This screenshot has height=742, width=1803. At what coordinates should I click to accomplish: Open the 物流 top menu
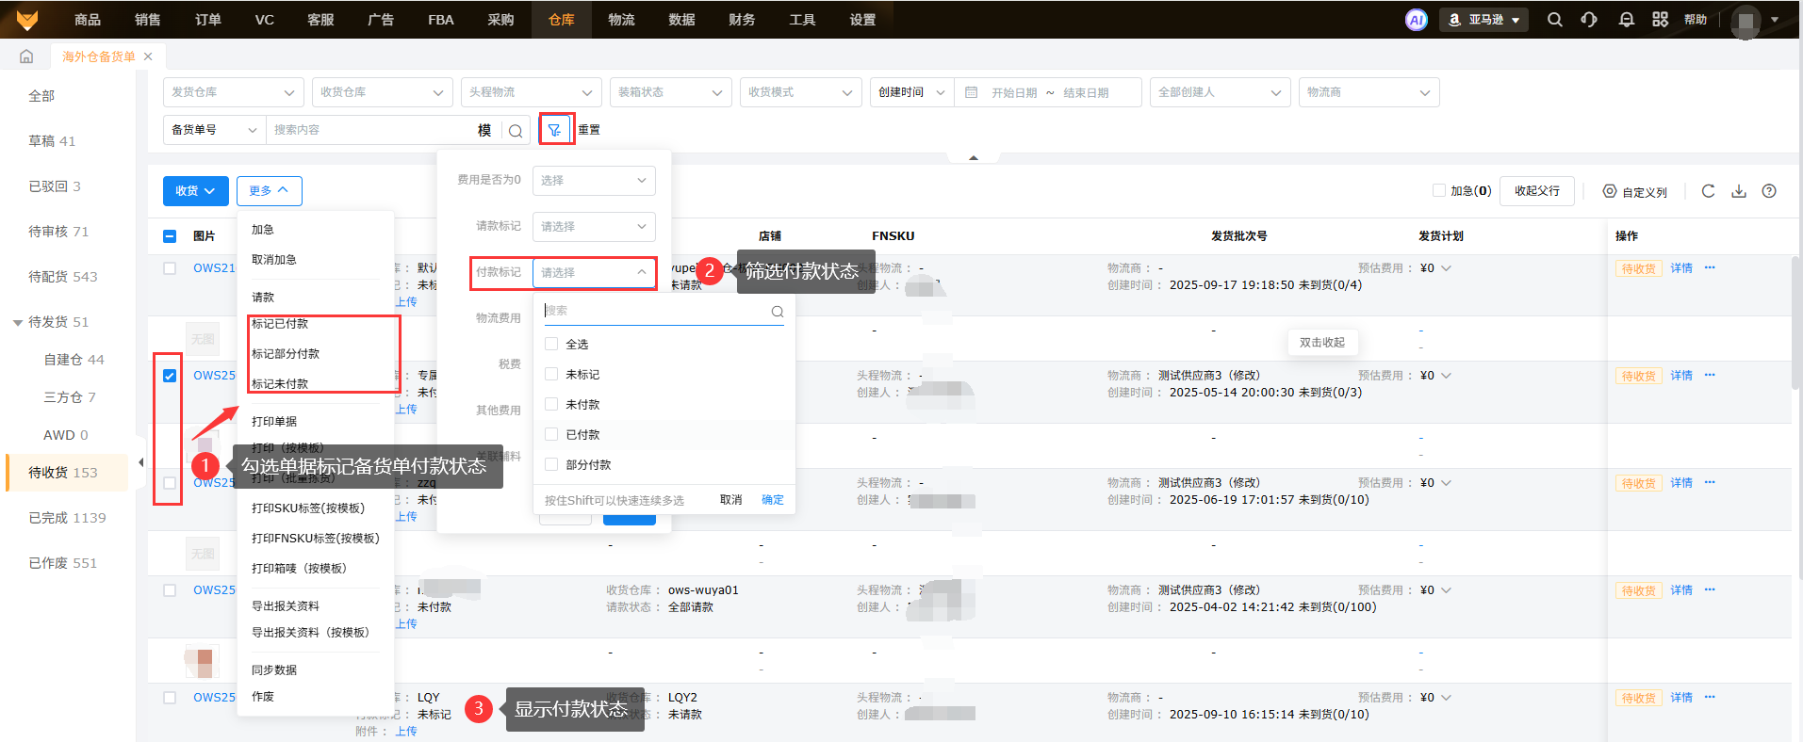(x=621, y=20)
